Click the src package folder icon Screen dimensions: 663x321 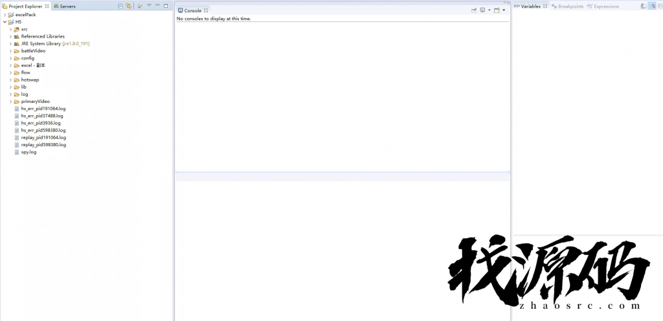(x=16, y=29)
